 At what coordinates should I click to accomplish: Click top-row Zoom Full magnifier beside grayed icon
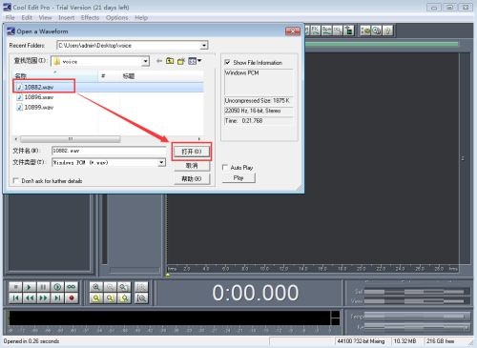pos(124,287)
